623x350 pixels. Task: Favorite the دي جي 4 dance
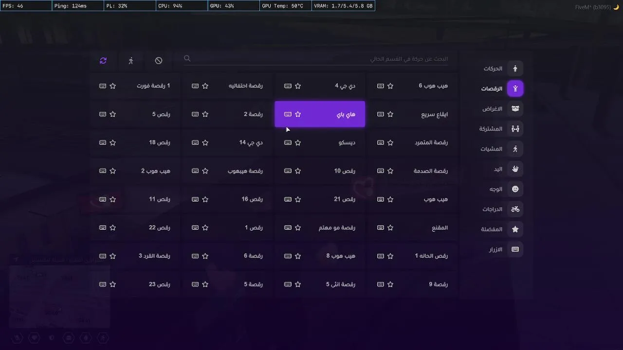tap(298, 86)
